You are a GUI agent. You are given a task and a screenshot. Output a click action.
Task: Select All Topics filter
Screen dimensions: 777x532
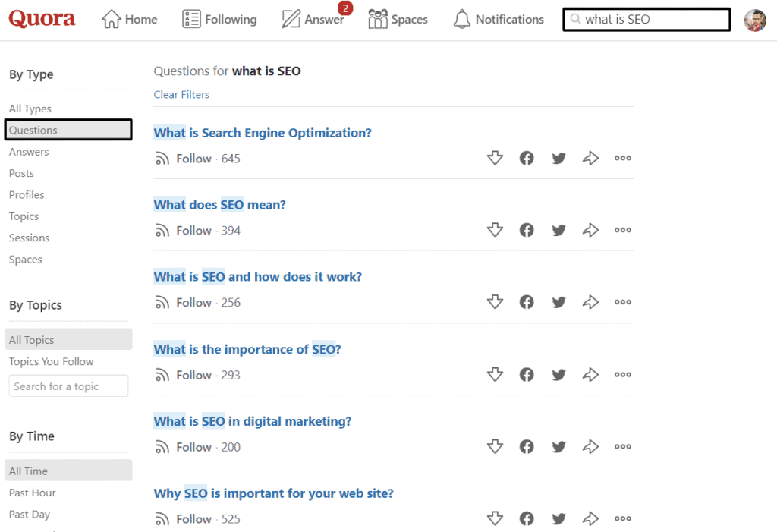coord(68,340)
